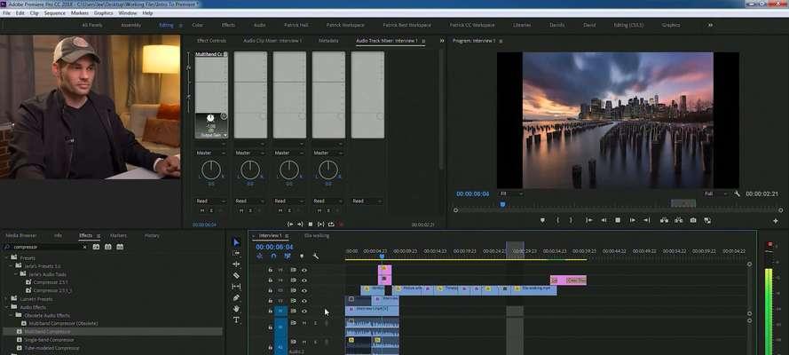
Task: Select the Type tool
Action: point(236,319)
